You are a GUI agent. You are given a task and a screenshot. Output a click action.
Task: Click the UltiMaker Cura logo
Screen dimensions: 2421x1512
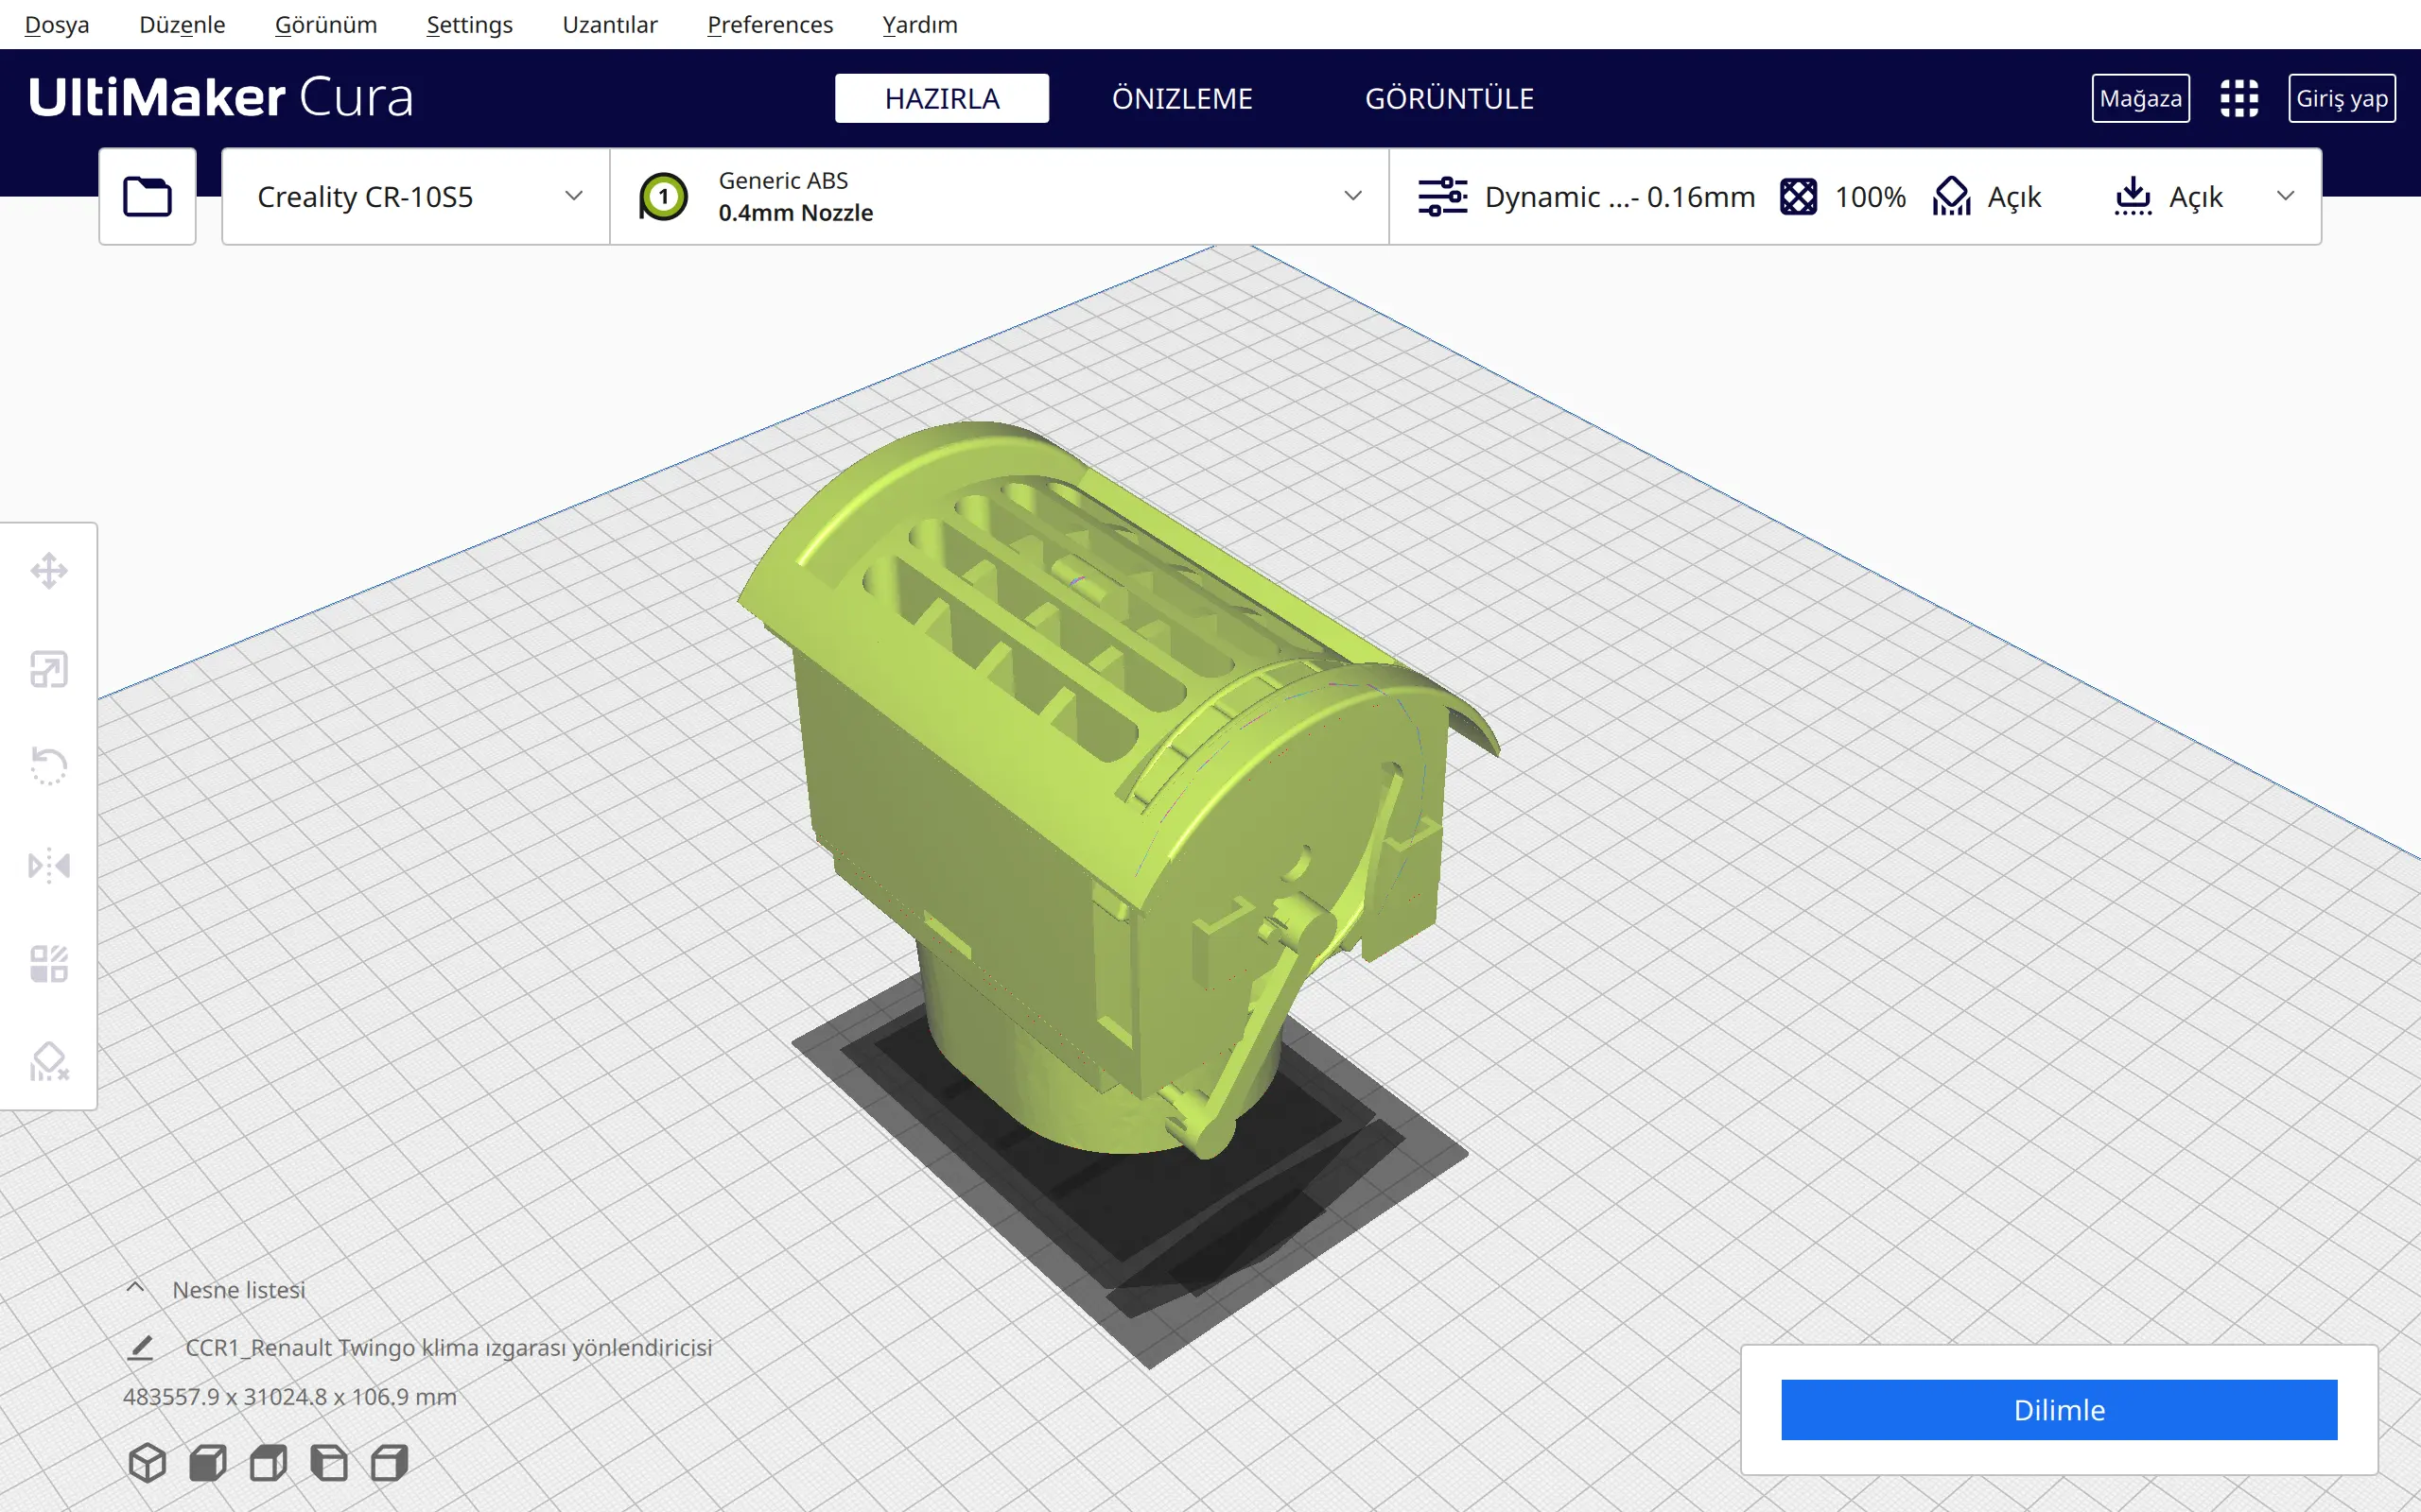click(220, 97)
